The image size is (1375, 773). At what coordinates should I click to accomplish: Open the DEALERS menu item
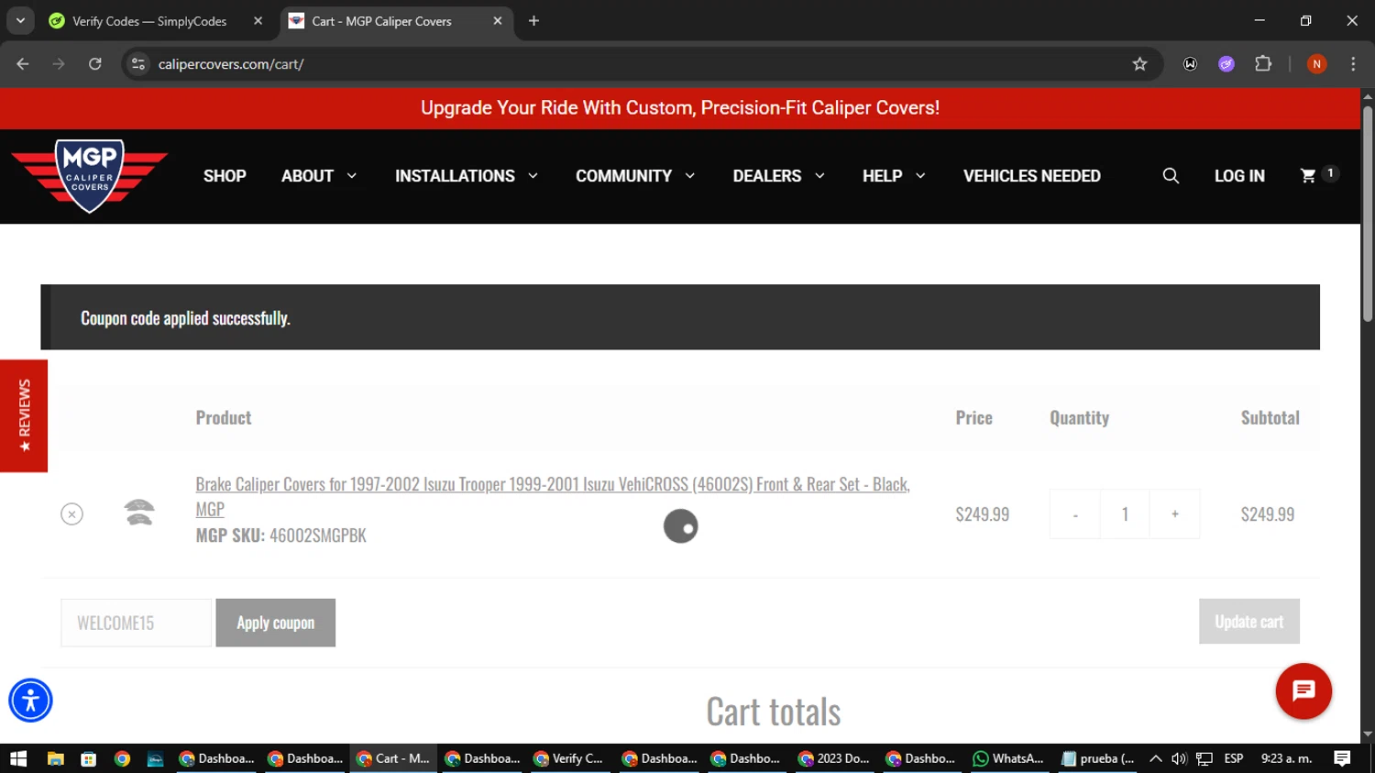click(x=767, y=176)
